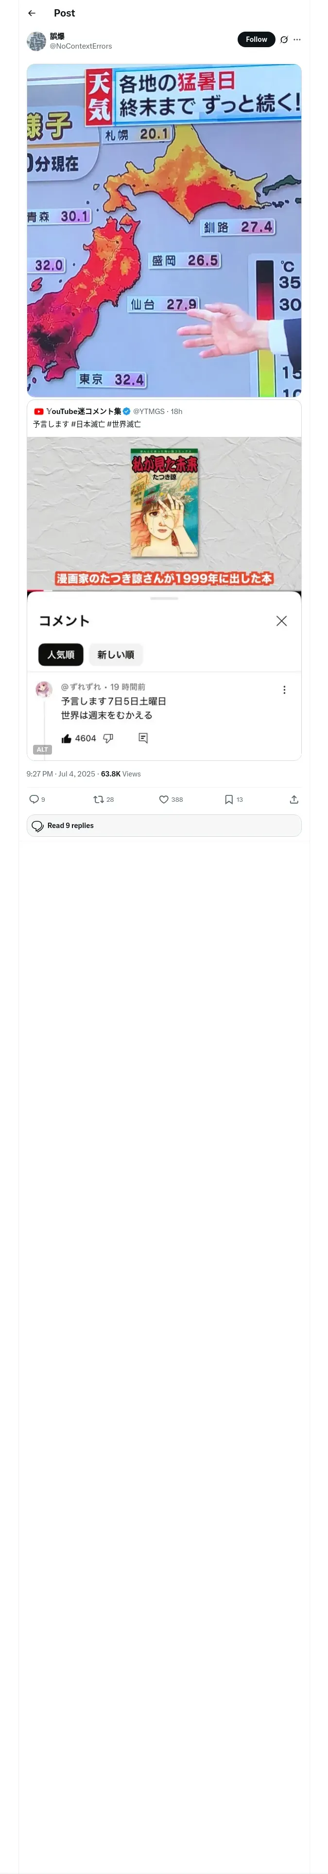
Task: Open the comment's three-dot menu
Action: (284, 690)
